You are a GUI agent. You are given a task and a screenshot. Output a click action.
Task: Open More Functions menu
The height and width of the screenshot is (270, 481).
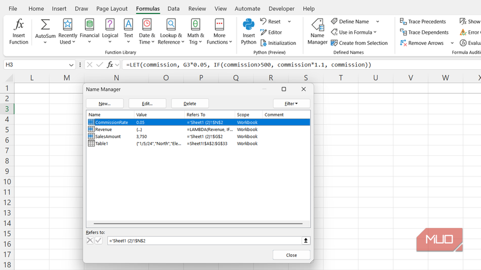click(219, 31)
